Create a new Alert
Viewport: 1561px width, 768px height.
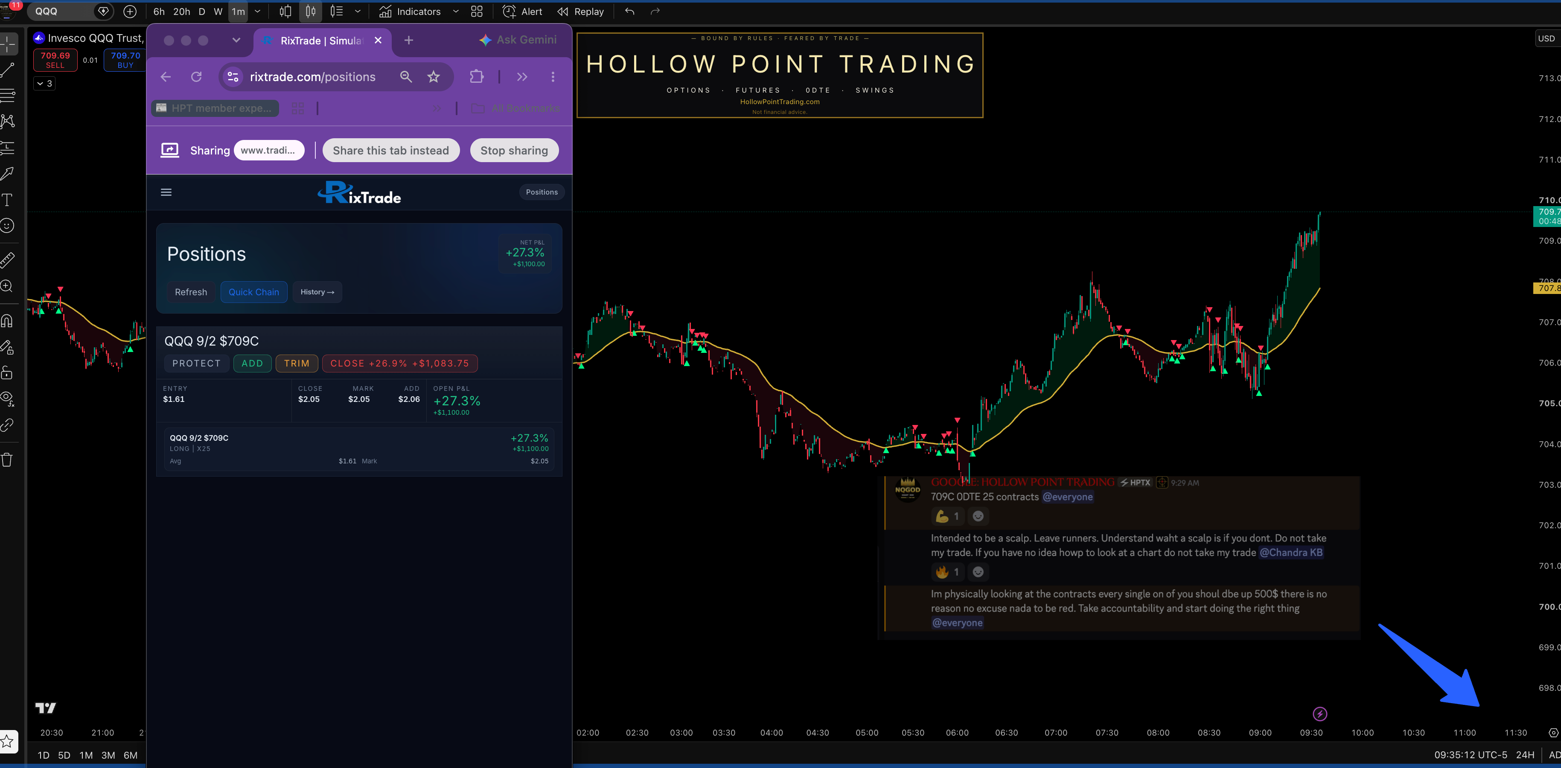click(x=522, y=12)
